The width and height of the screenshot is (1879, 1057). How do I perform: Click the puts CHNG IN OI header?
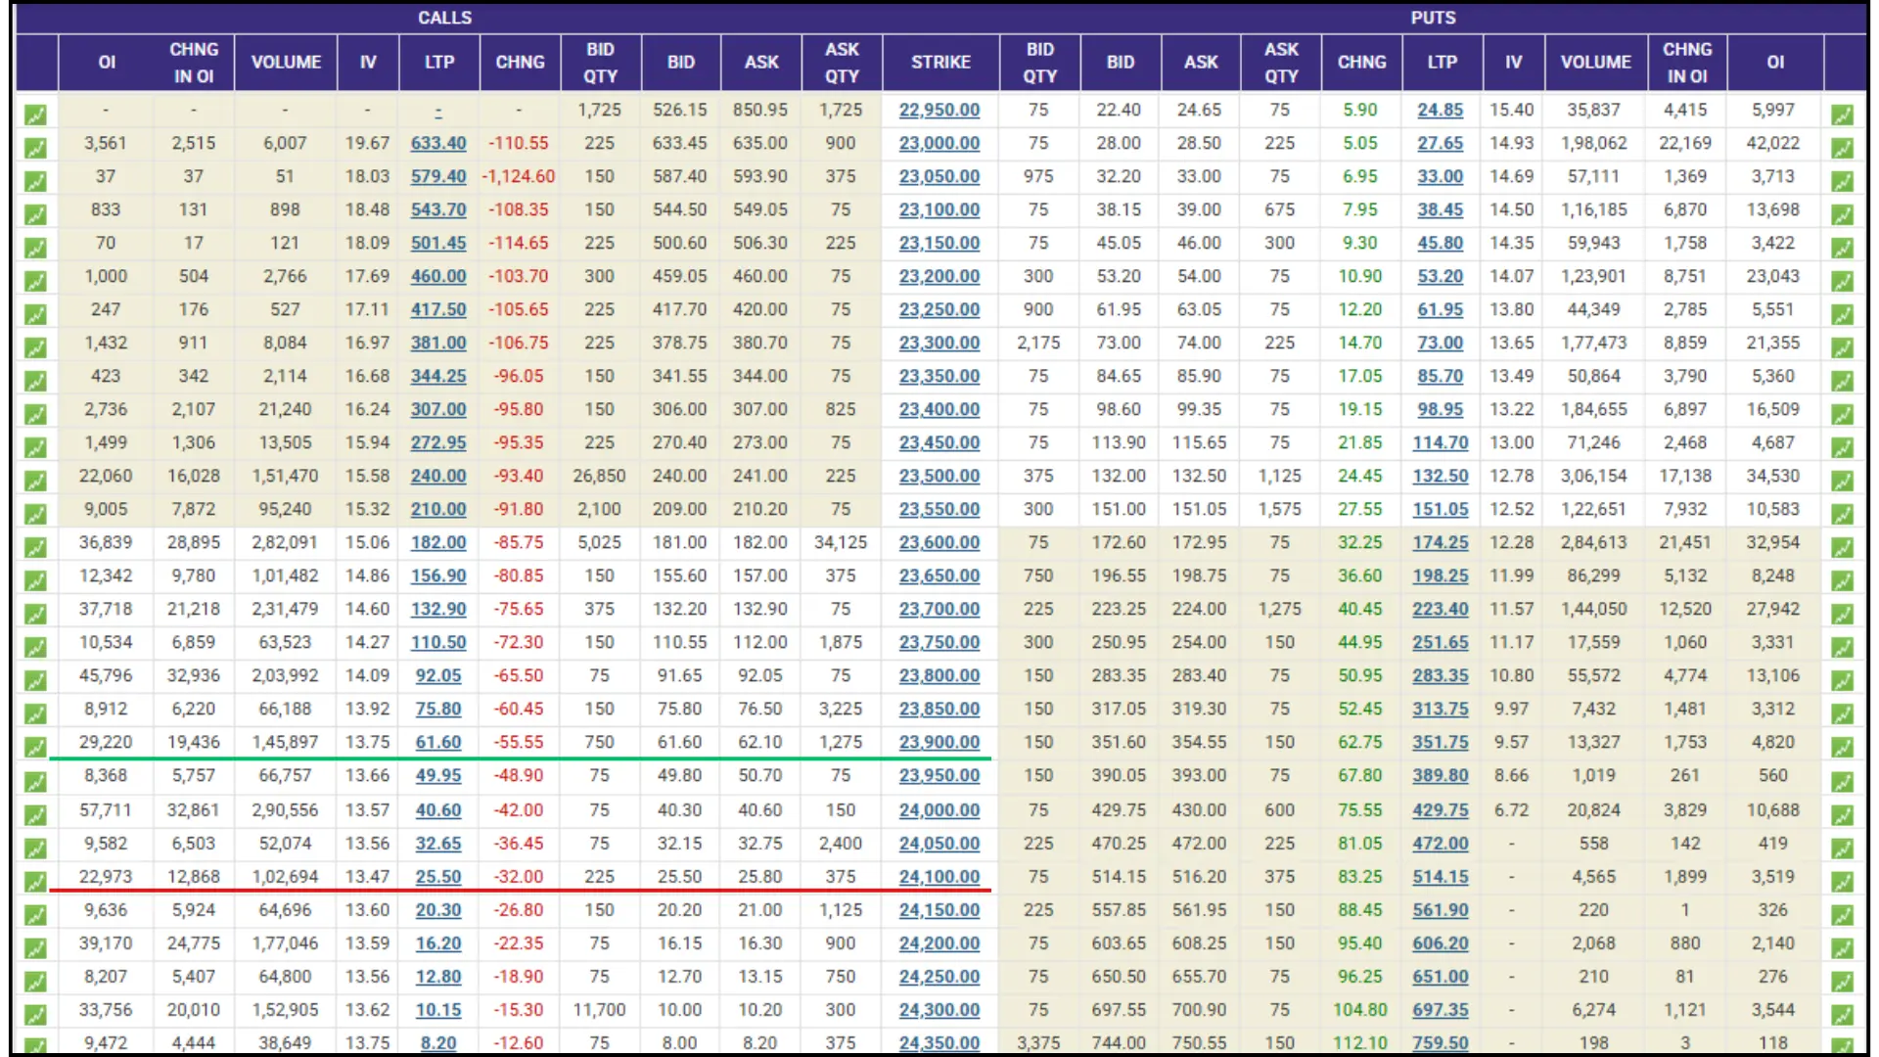pyautogui.click(x=1687, y=62)
